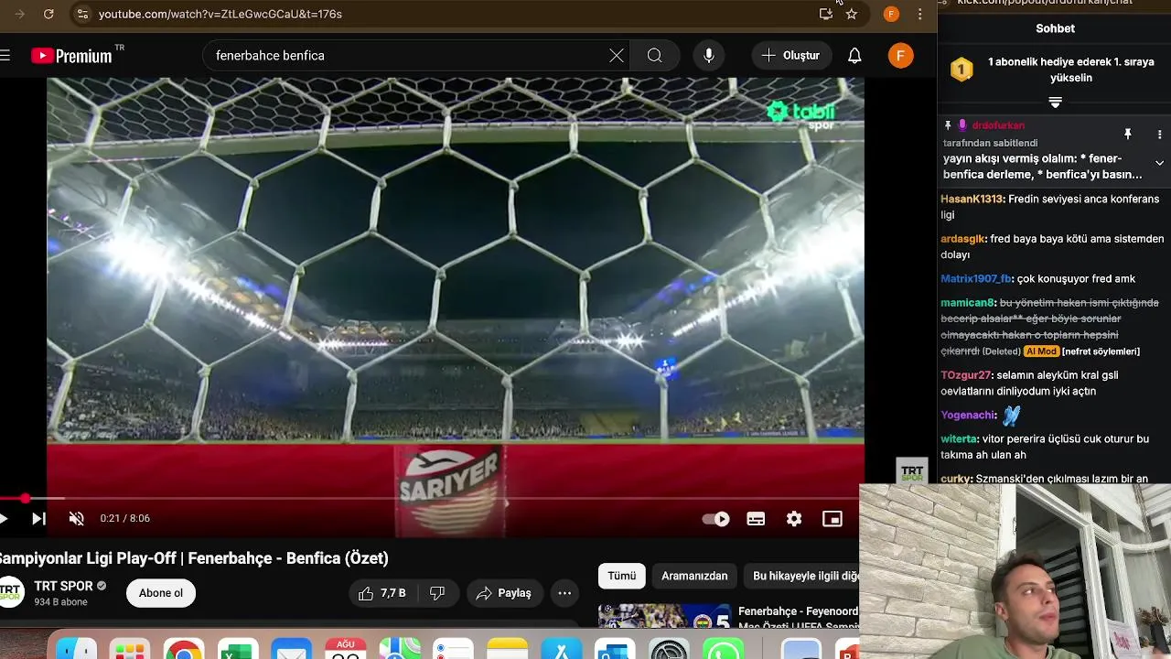Open Matrix1907_fb's username in chat
This screenshot has height=659, width=1171.
tap(976, 279)
